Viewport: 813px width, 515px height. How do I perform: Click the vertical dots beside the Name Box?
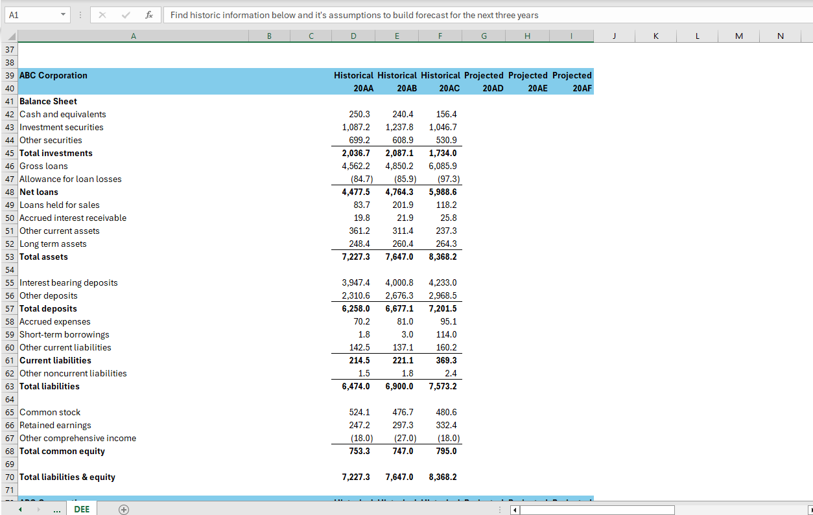pyautogui.click(x=79, y=14)
